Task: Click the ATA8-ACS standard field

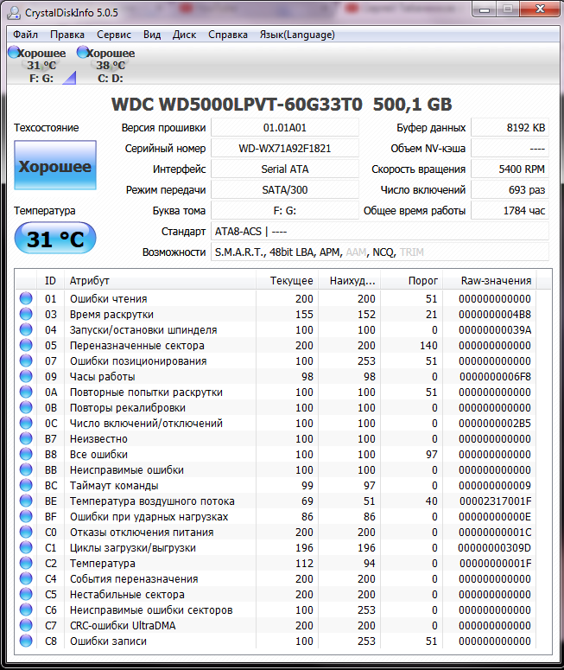Action: coord(380,231)
